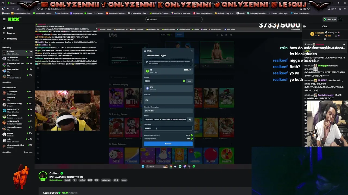Click the wallet Address input field
This screenshot has width=348, height=195.
click(165, 119)
